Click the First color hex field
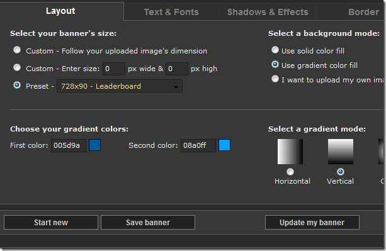Image resolution: width=386 pixels, height=251 pixels. (69, 145)
